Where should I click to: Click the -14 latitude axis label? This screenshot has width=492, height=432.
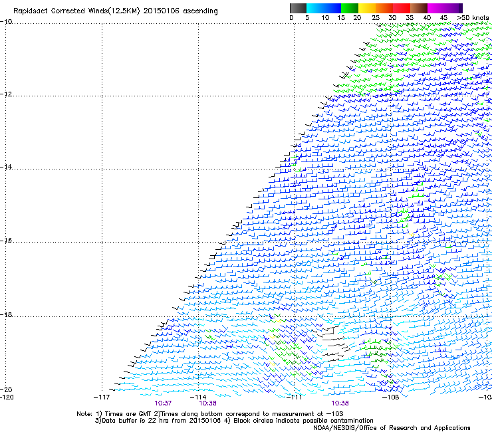pyautogui.click(x=6, y=167)
